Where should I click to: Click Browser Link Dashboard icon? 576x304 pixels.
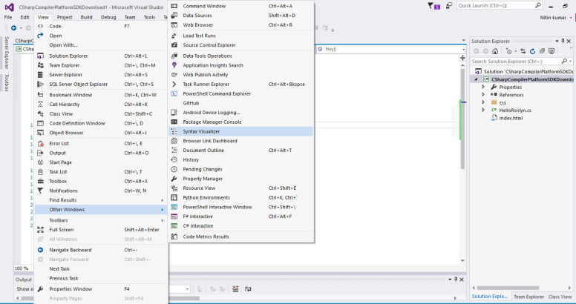click(x=174, y=141)
